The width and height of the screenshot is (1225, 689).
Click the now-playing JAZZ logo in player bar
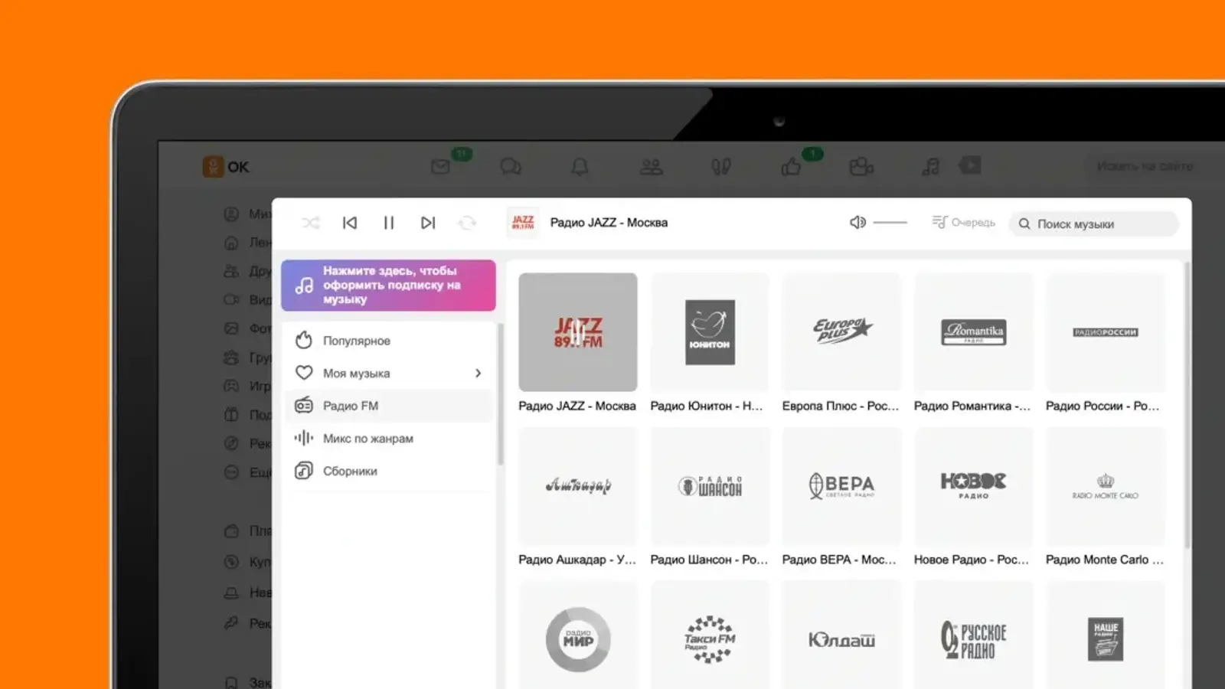coord(523,223)
